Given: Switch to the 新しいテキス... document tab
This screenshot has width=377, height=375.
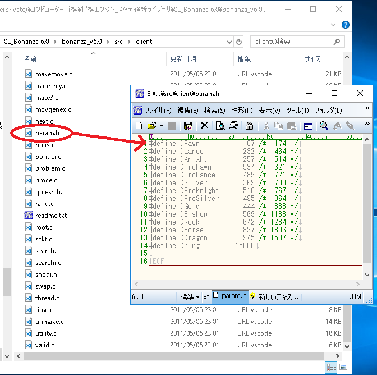Looking at the screenshot, I should point(274,296).
